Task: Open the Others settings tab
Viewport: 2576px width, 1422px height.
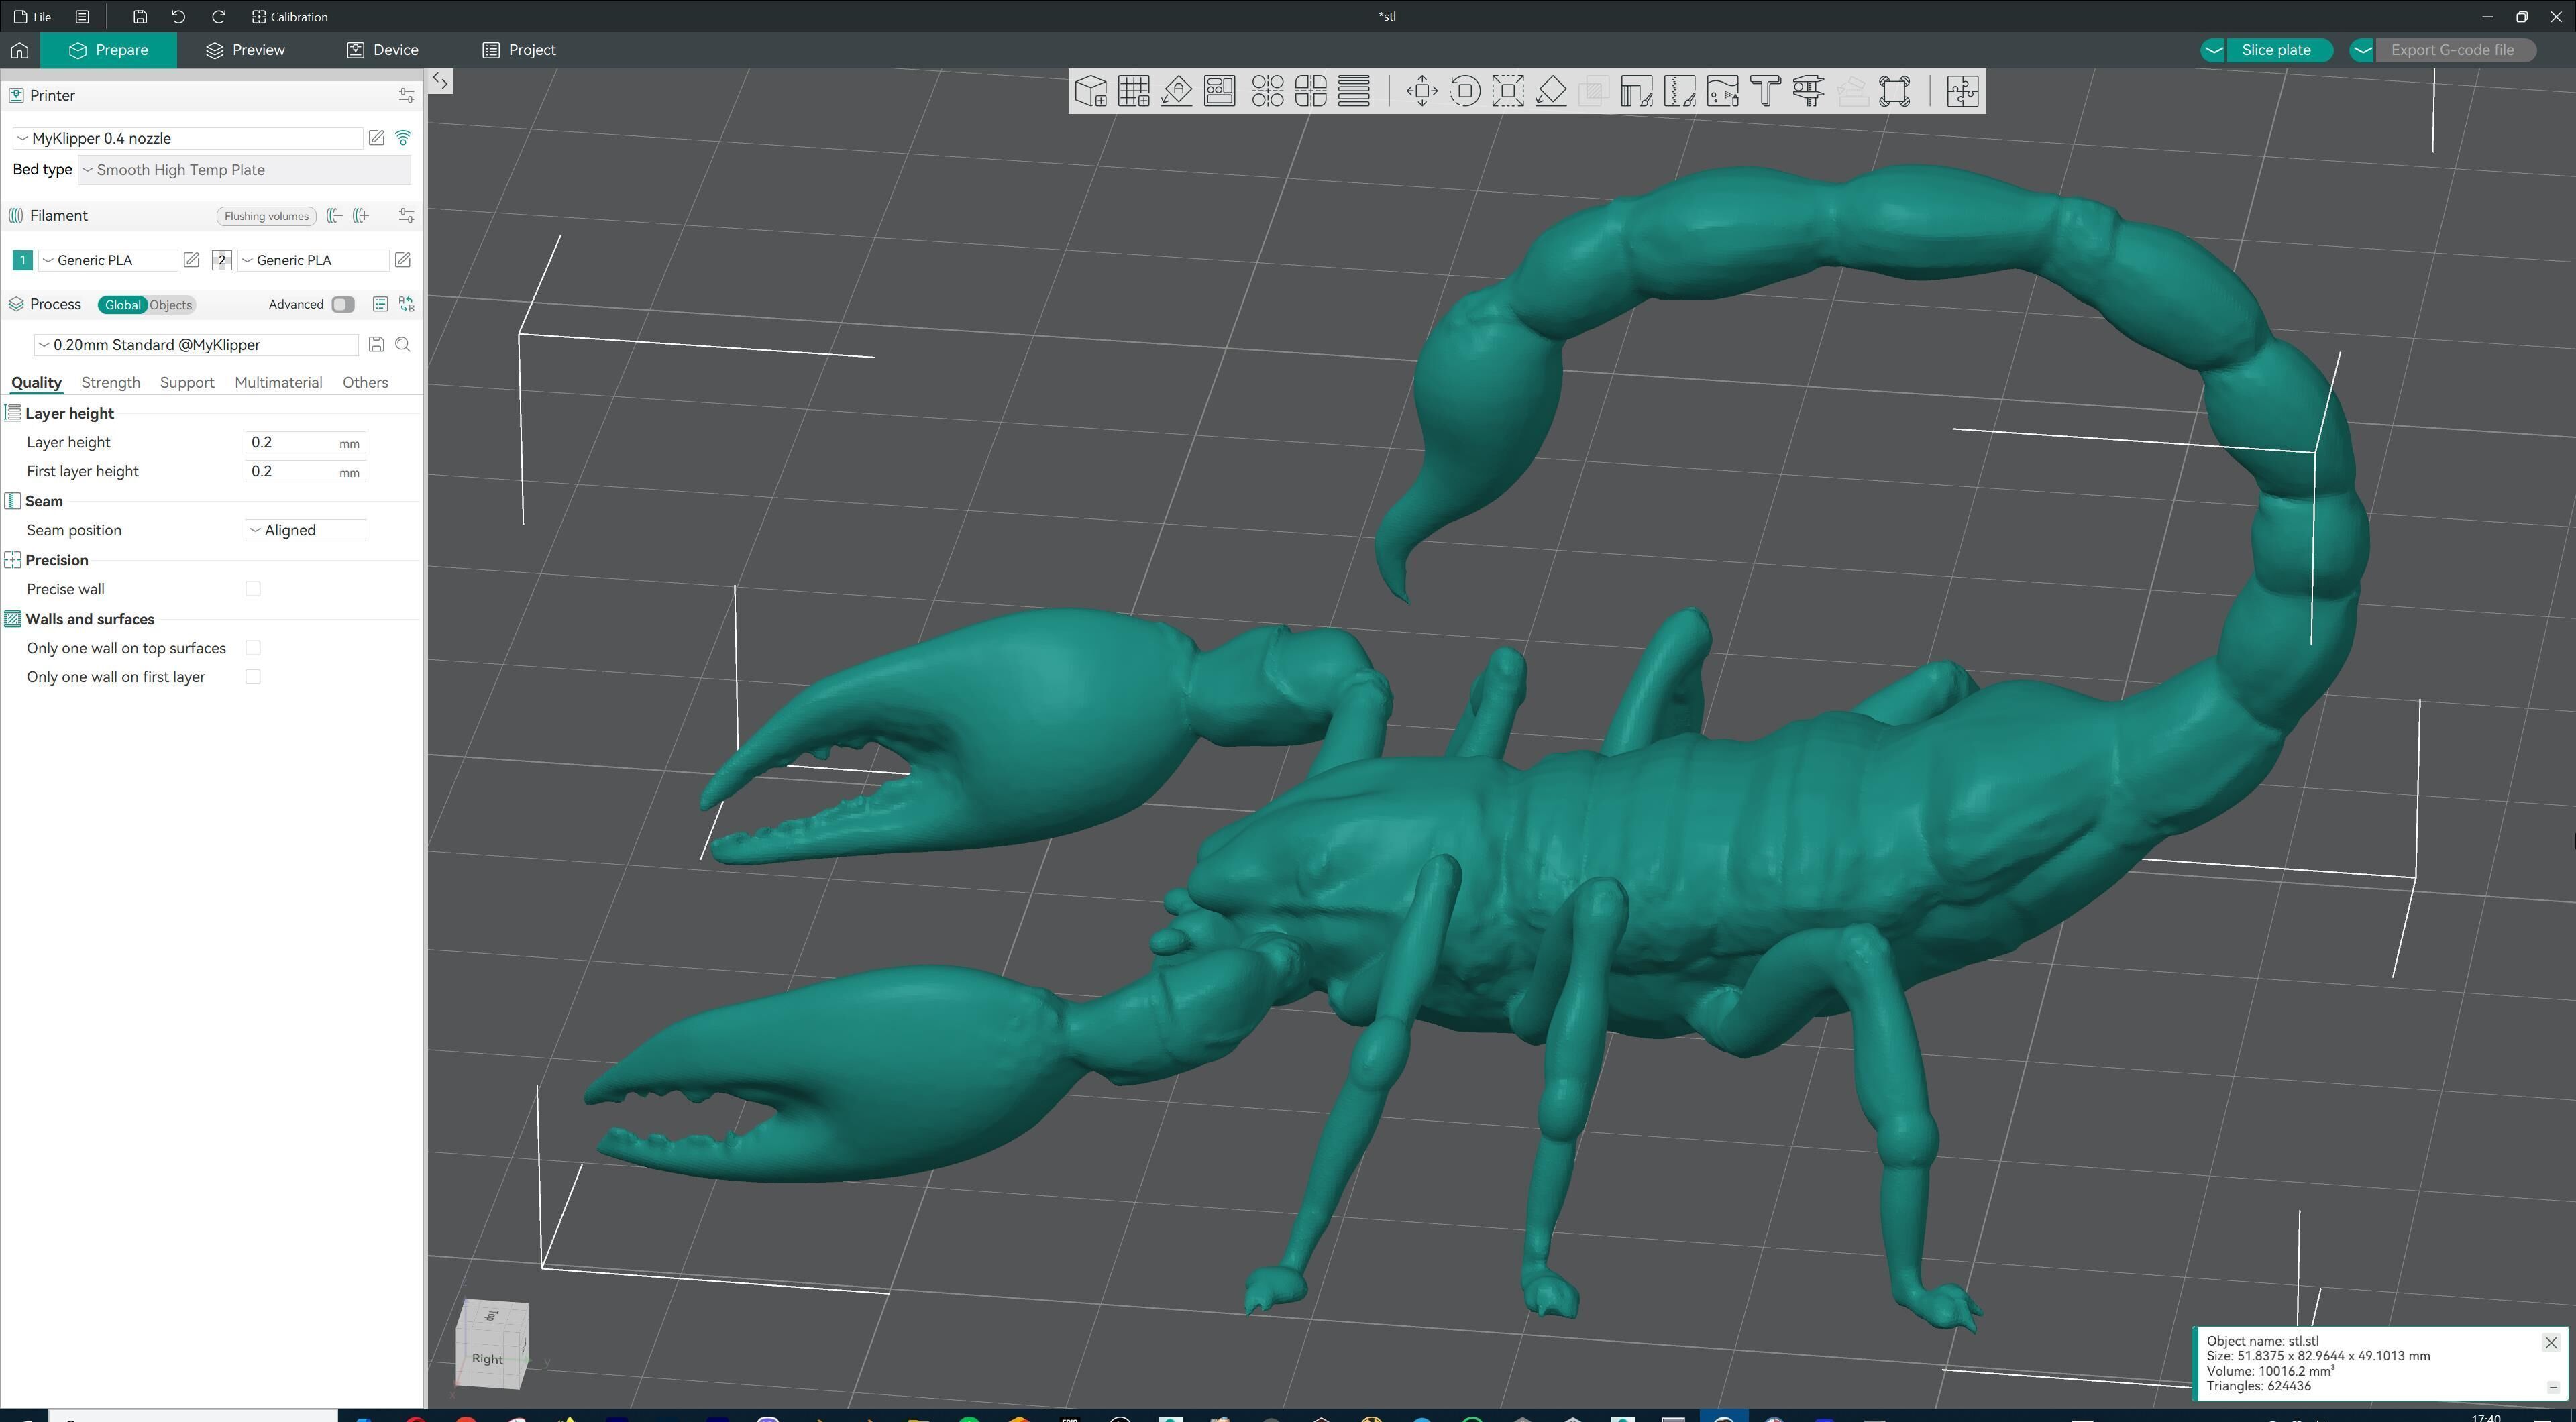Action: [365, 383]
